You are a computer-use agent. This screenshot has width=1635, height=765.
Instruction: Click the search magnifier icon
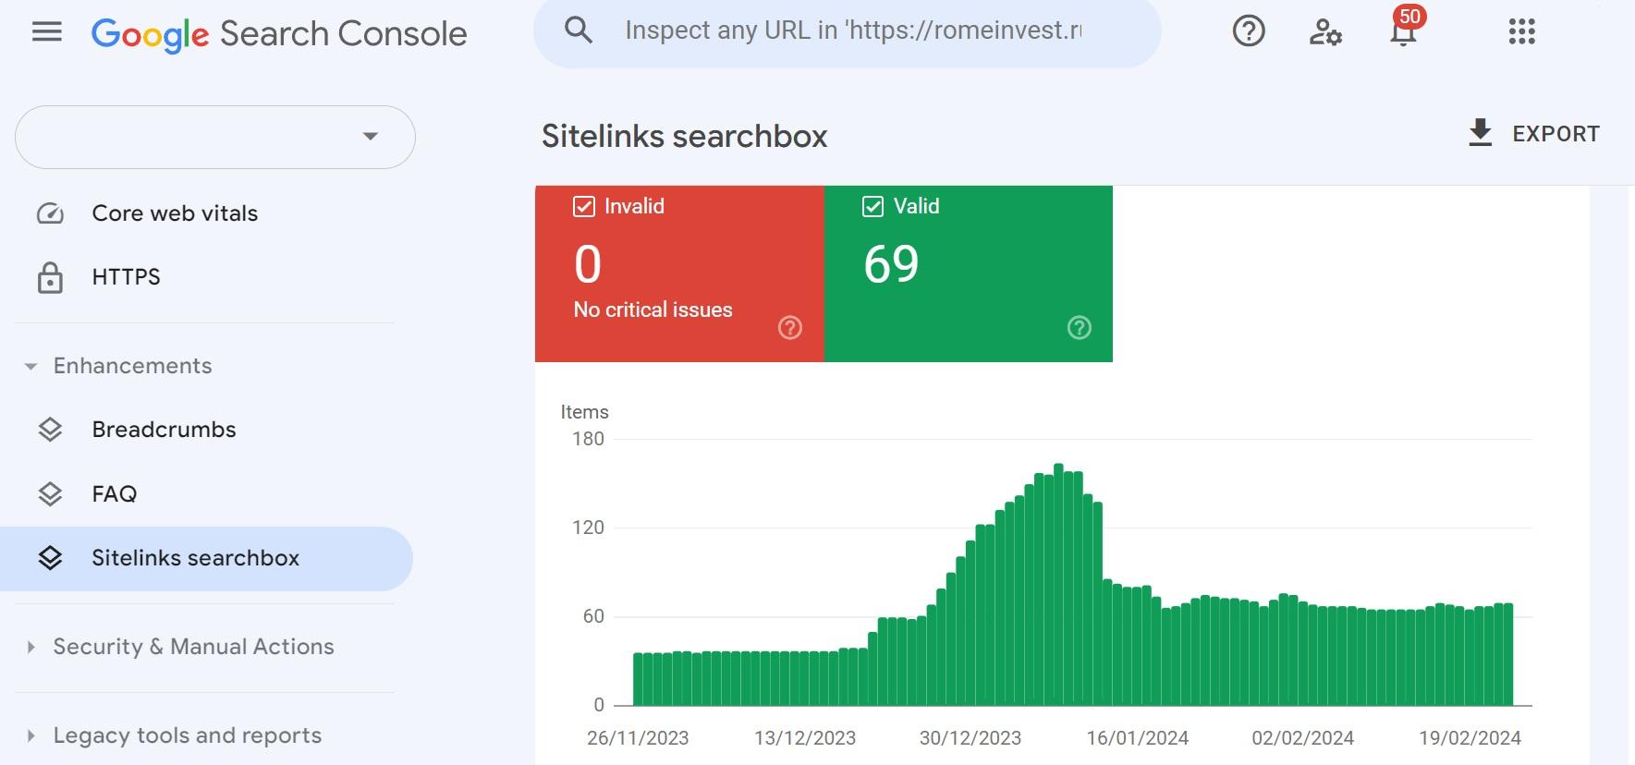click(579, 30)
